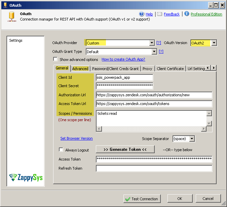Open the Client Certificate tab
The height and width of the screenshot is (207, 227).
coord(170,69)
